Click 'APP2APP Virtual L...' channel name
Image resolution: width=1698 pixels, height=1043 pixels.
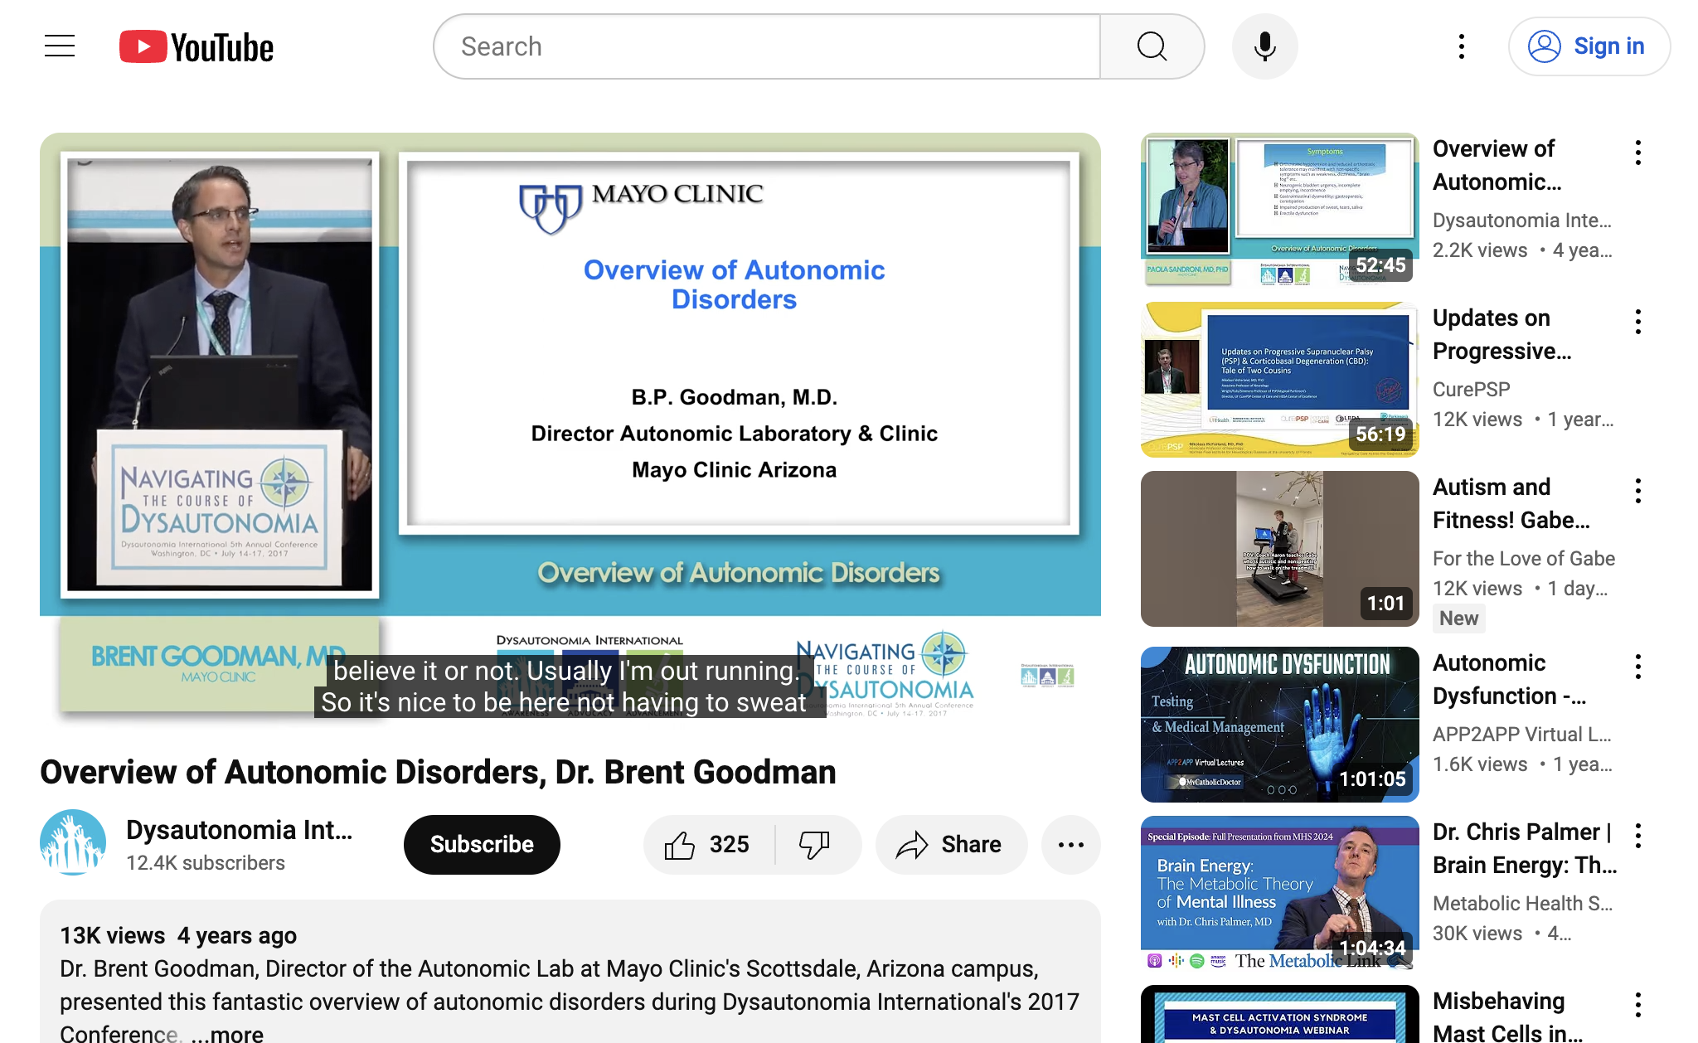[x=1521, y=735]
